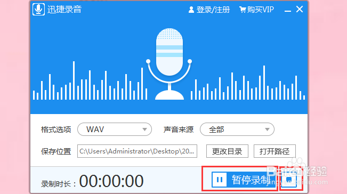Click the 更改目录 button
Image resolution: width=347 pixels, height=194 pixels.
(x=227, y=151)
